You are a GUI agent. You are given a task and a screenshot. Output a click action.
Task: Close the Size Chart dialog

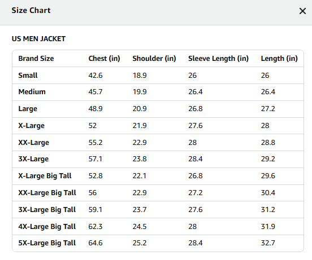(x=302, y=11)
